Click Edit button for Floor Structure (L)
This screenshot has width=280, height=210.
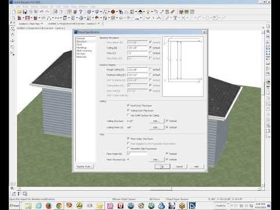click(x=157, y=160)
